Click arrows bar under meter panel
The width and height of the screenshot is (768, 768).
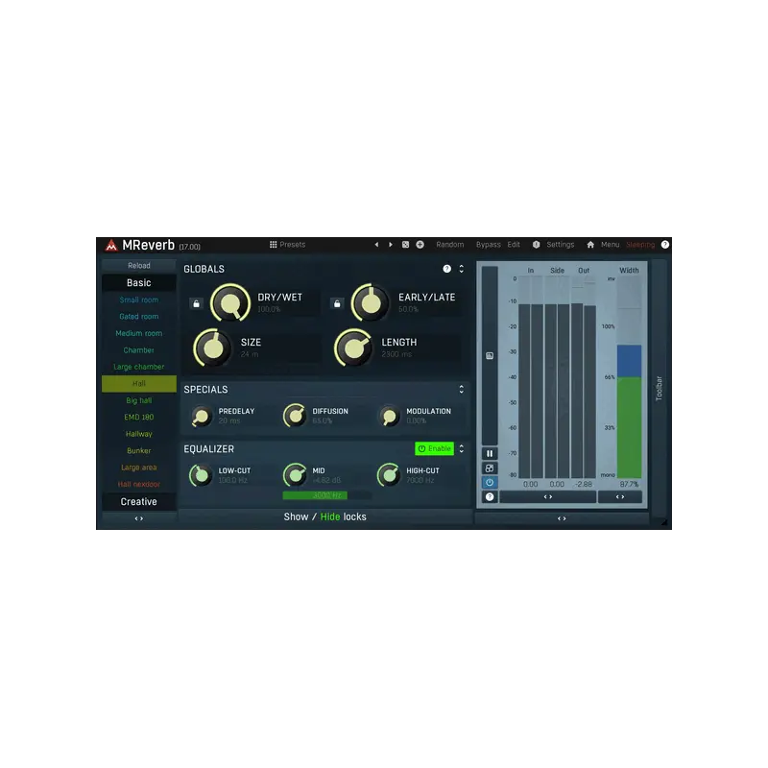point(562,518)
